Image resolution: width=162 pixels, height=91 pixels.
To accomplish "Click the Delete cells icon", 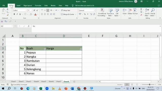I will click(x=130, y=10).
